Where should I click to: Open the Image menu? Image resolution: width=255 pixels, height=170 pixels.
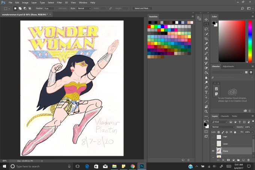point(25,3)
